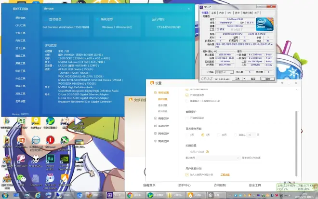Click the 安全工具 button in Huorong

[x=254, y=185]
